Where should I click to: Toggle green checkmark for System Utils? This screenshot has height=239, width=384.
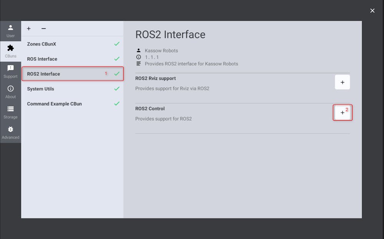pos(117,89)
